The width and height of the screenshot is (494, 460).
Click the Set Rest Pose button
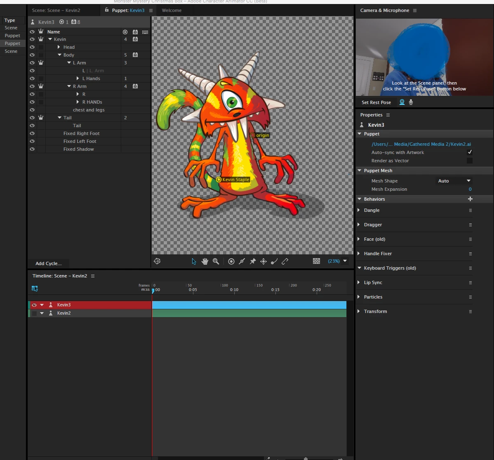[x=376, y=102]
